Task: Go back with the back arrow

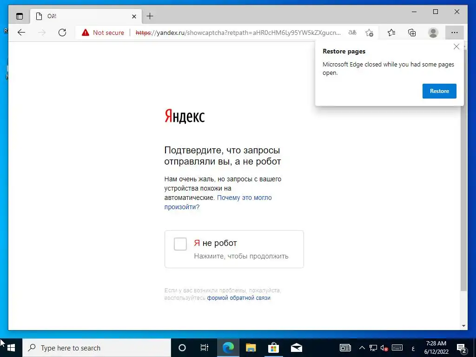Action: point(21,33)
